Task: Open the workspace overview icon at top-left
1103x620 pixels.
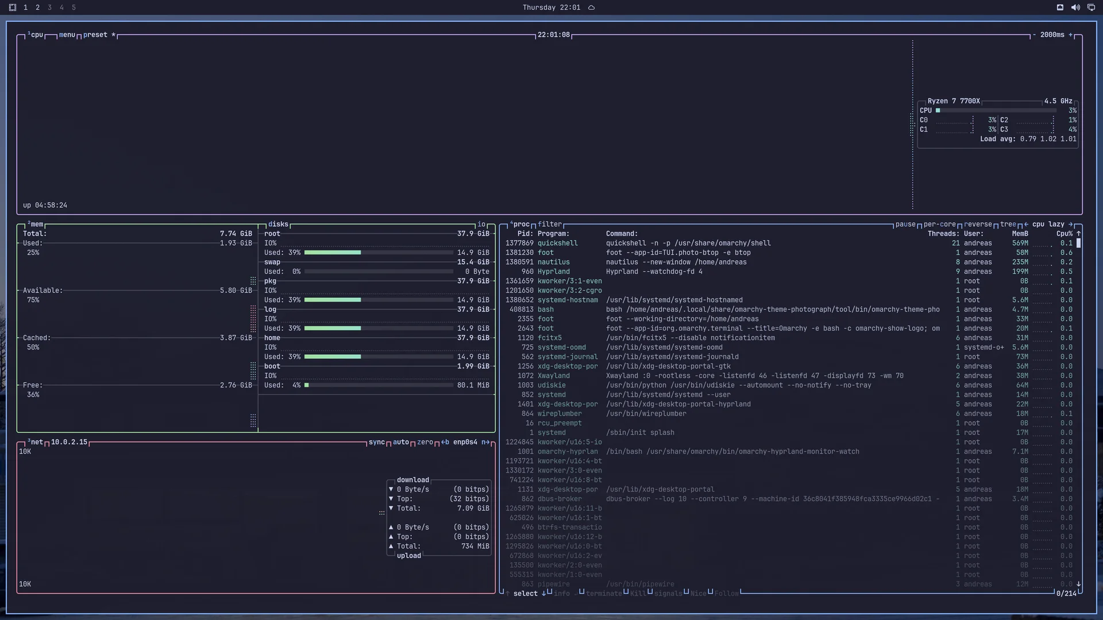Action: [13, 7]
